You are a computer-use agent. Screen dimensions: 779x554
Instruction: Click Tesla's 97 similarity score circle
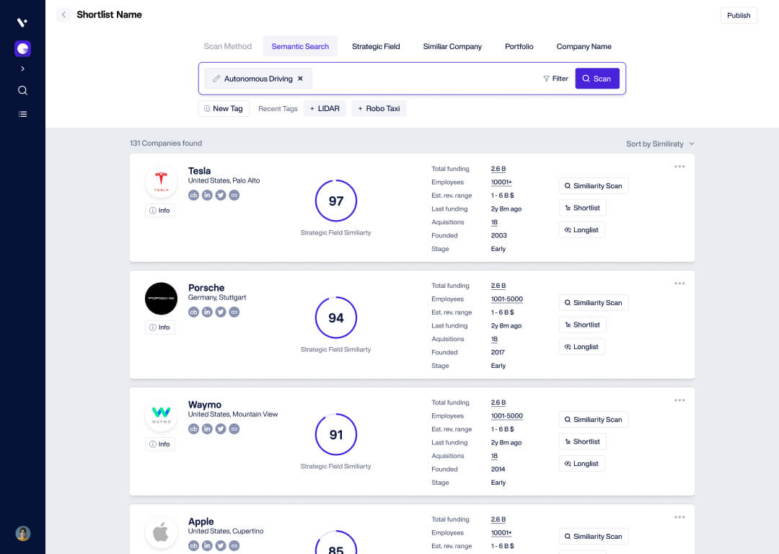click(x=336, y=201)
